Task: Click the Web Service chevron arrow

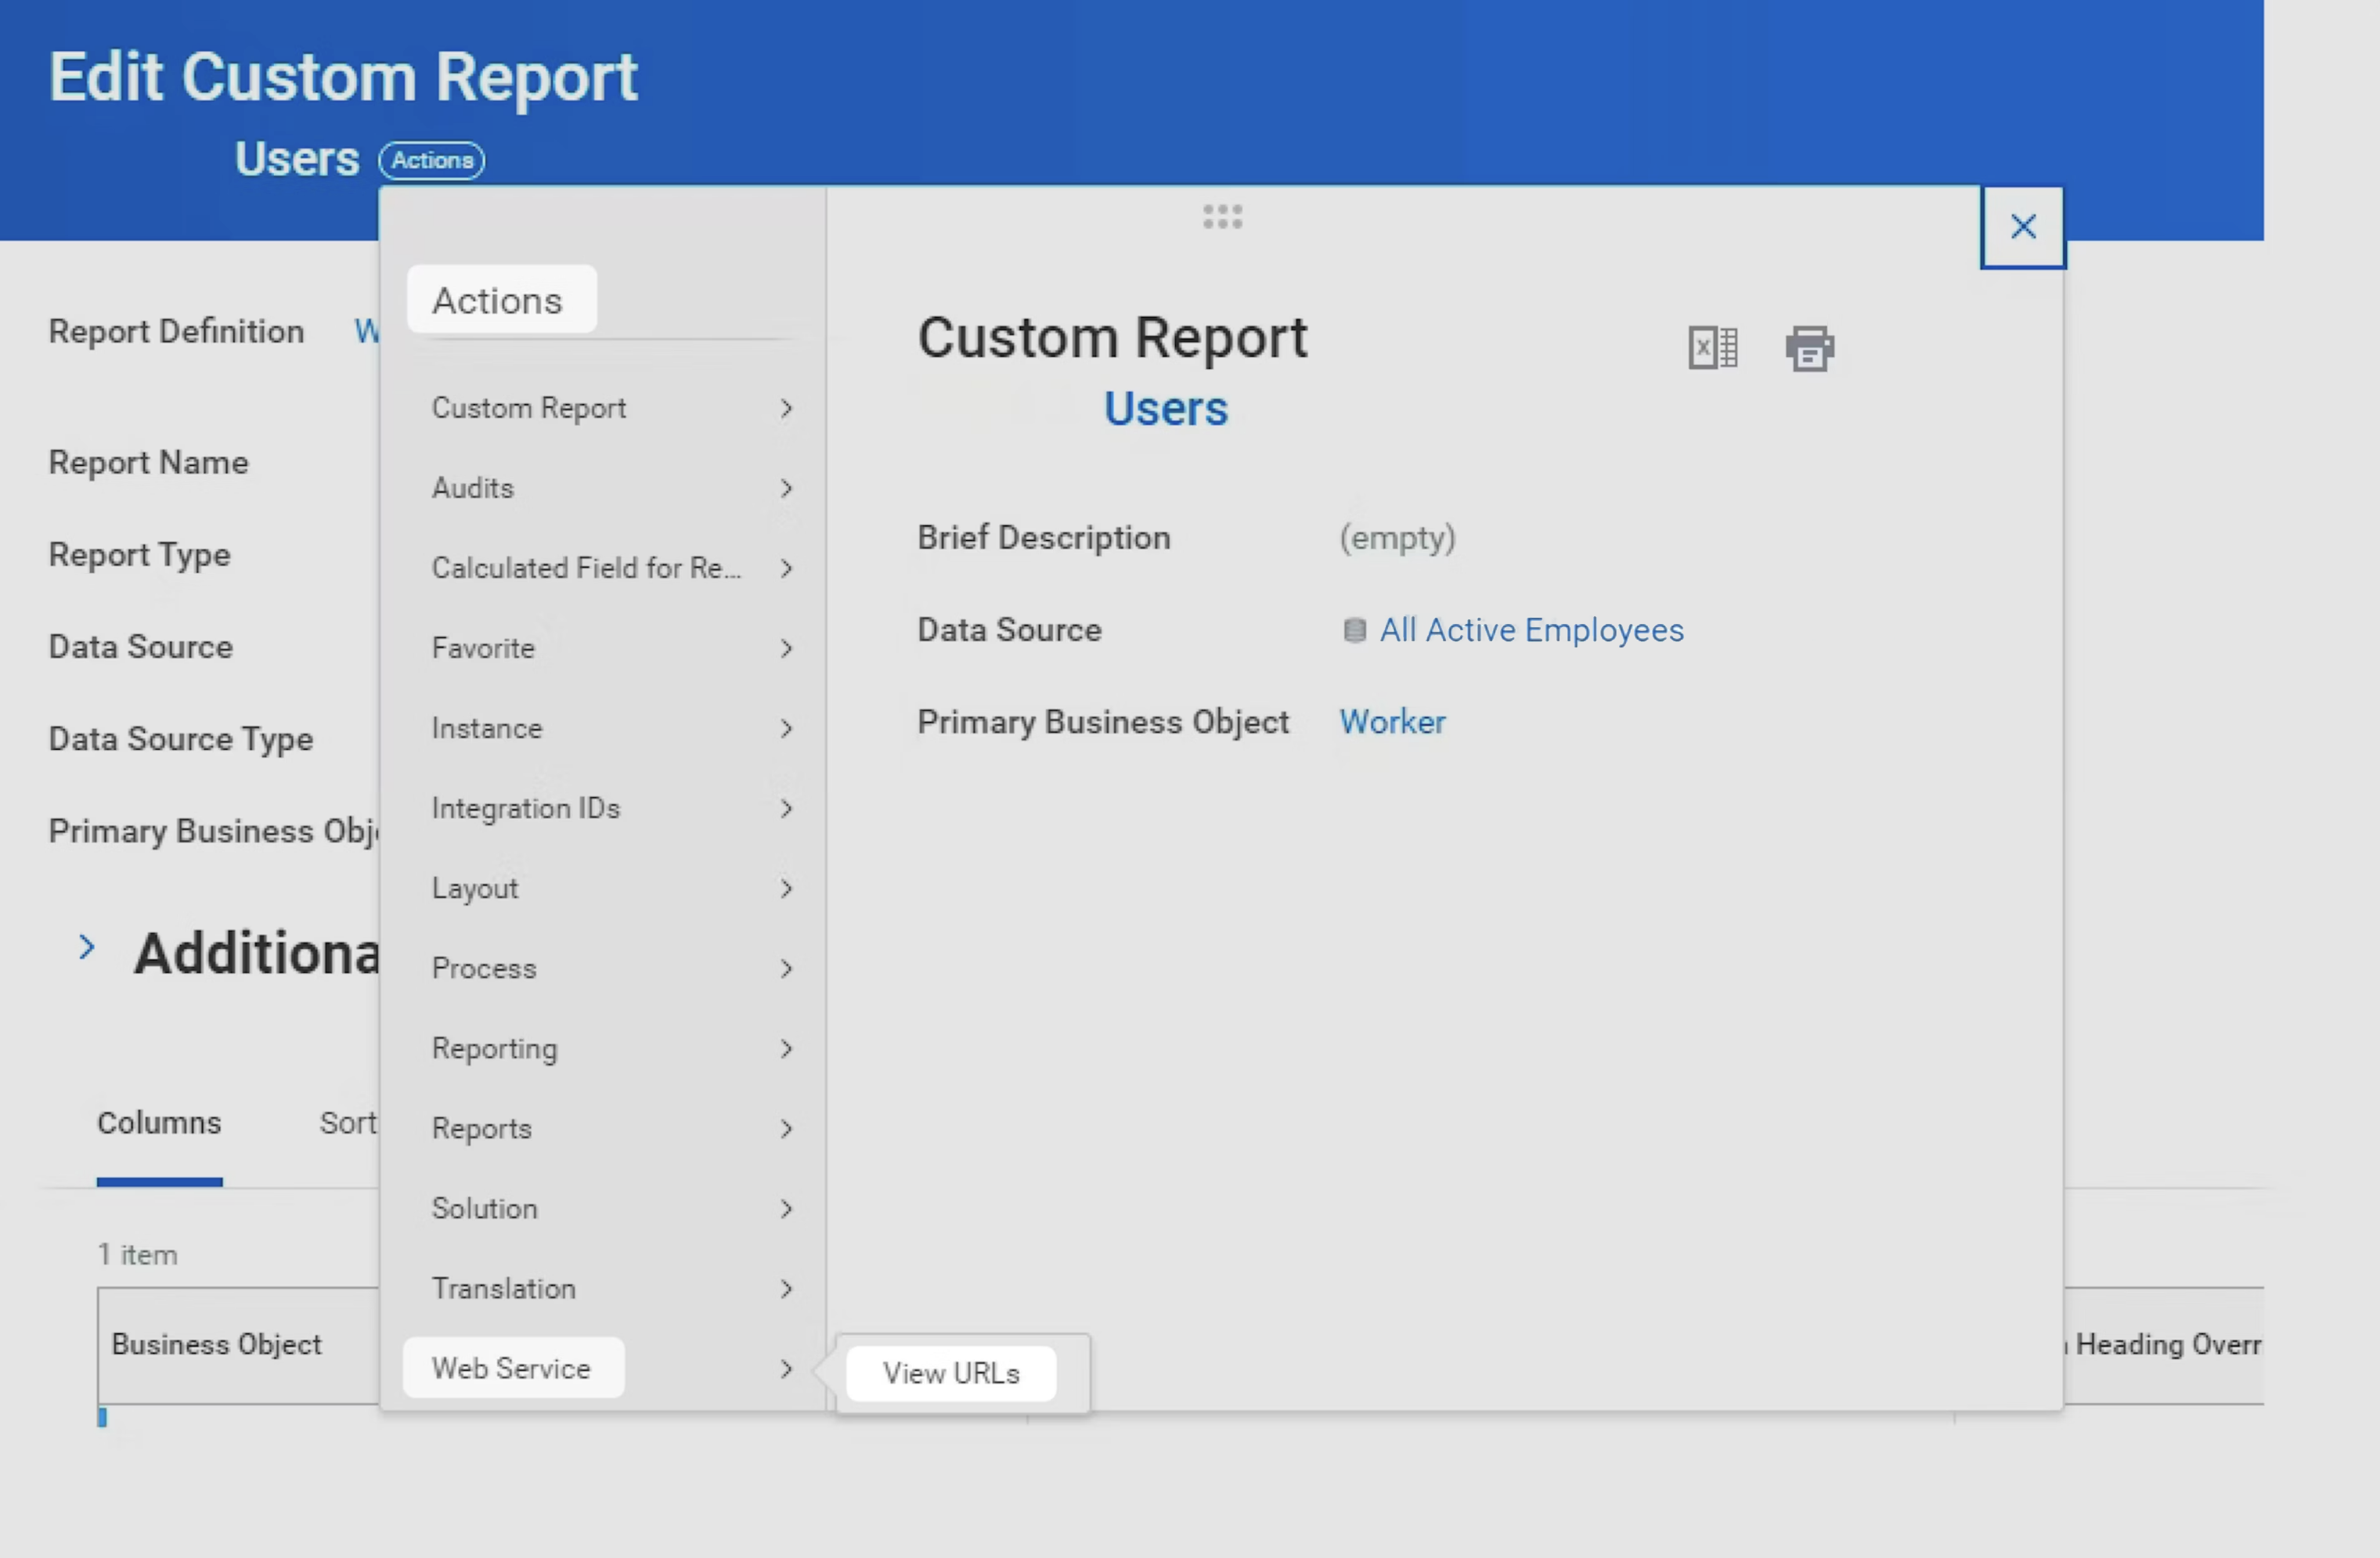Action: tap(786, 1369)
